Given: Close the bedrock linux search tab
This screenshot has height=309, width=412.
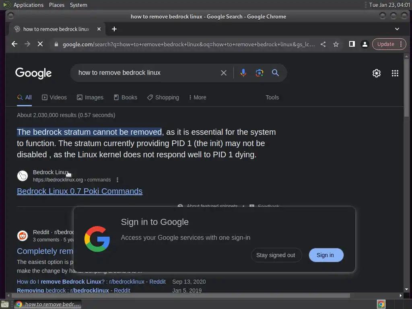Looking at the screenshot, I should click(99, 29).
